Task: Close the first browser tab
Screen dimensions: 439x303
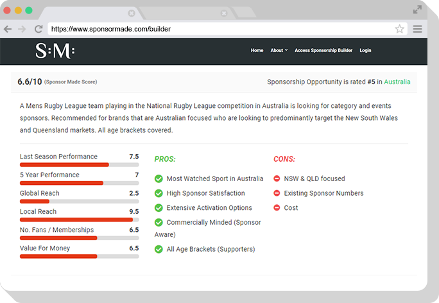Action: (x=132, y=13)
